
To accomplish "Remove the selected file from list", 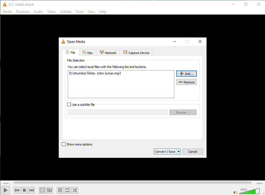I will click(186, 82).
